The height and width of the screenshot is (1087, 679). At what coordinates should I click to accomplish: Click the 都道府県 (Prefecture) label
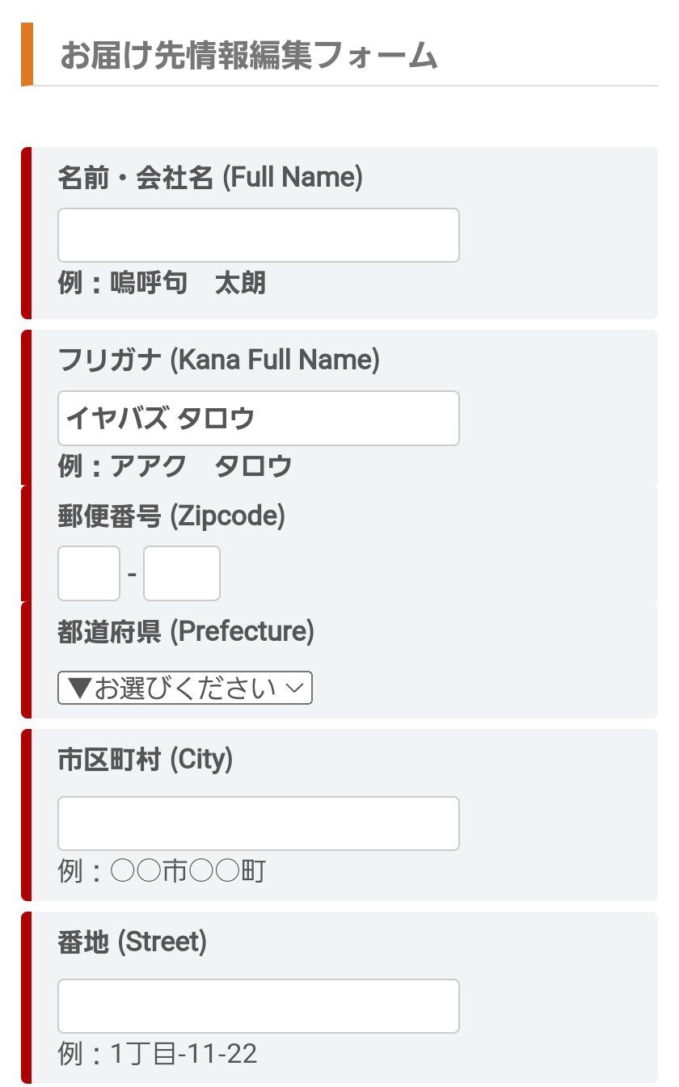tap(186, 632)
